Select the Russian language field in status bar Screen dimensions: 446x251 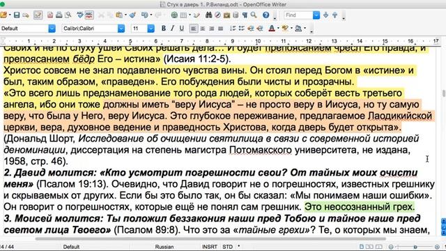tap(164, 247)
